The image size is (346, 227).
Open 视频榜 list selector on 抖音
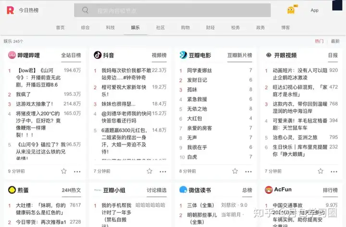159,55
